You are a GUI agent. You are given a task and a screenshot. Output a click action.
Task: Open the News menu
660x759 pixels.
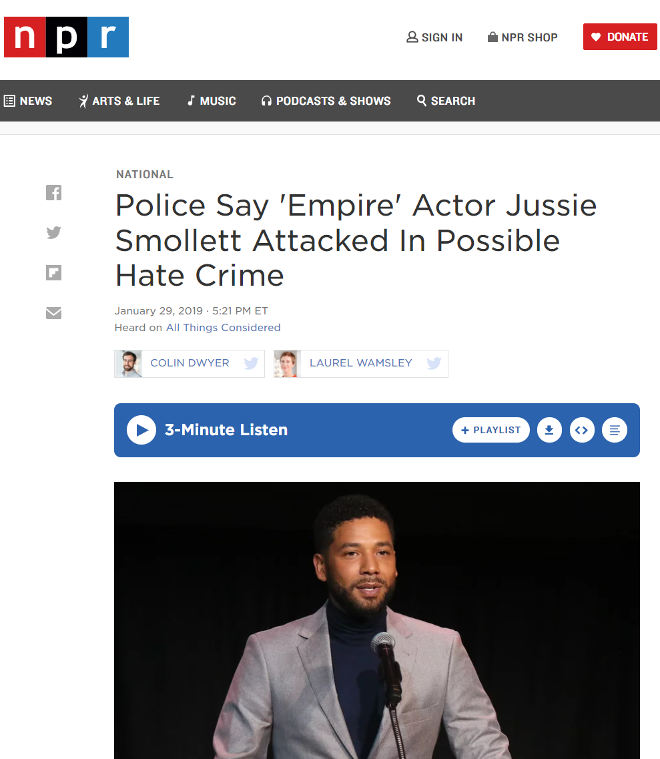28,101
